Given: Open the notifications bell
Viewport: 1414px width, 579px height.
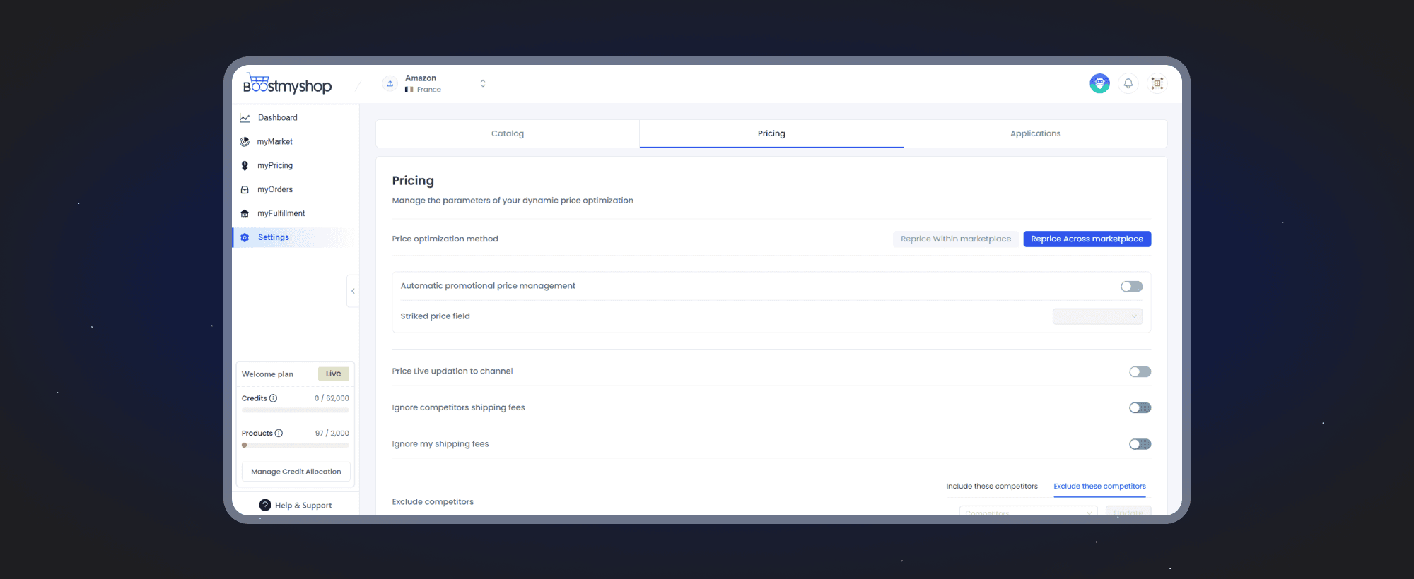Looking at the screenshot, I should (1128, 83).
